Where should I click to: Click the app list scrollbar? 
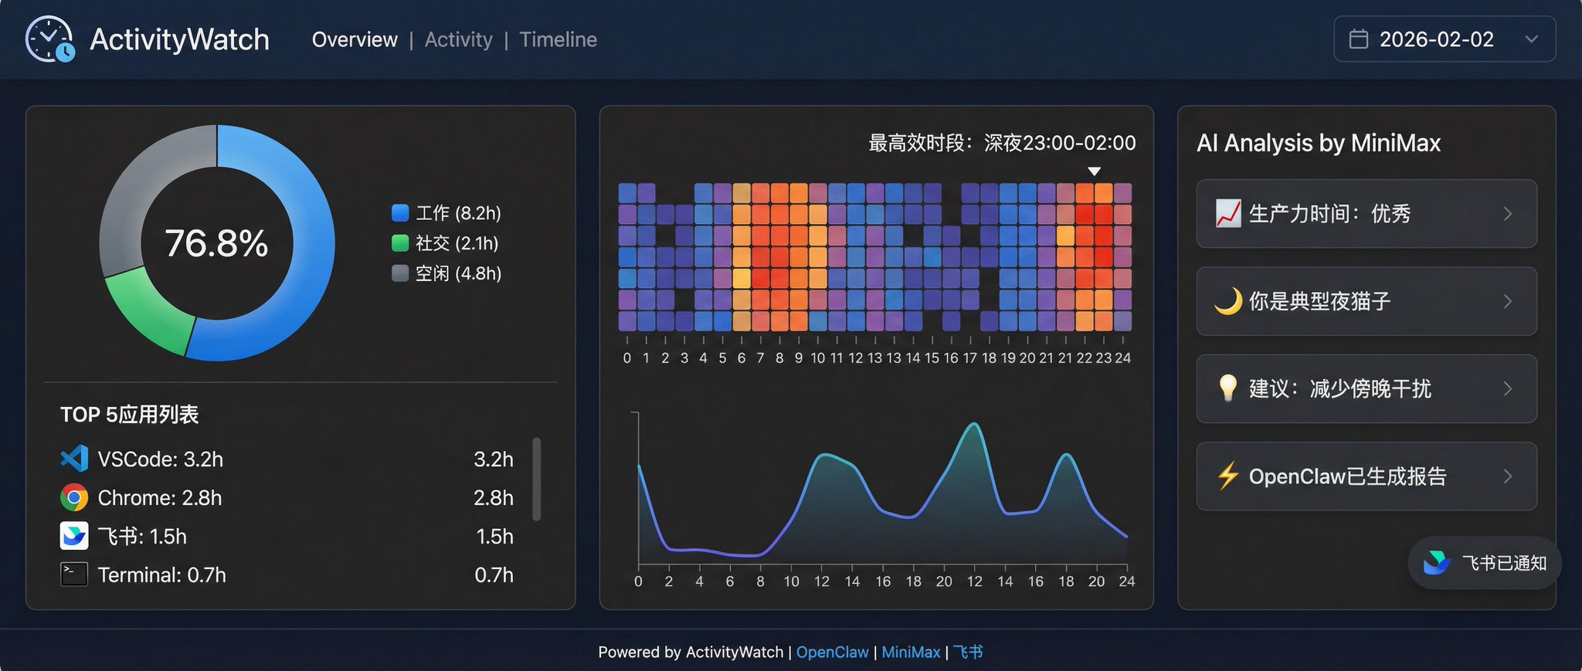coord(537,480)
